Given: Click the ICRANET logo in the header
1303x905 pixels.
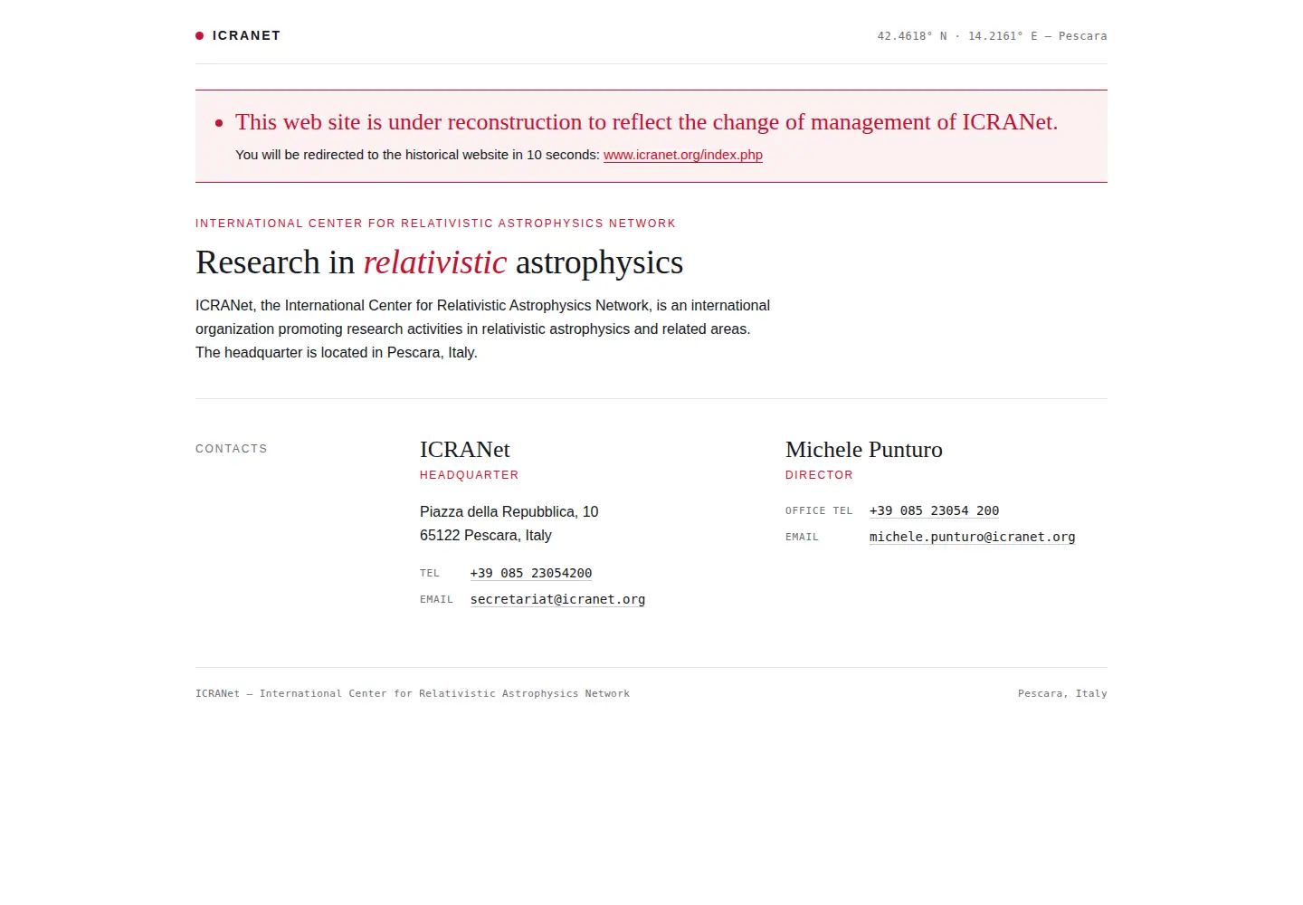Looking at the screenshot, I should (238, 35).
